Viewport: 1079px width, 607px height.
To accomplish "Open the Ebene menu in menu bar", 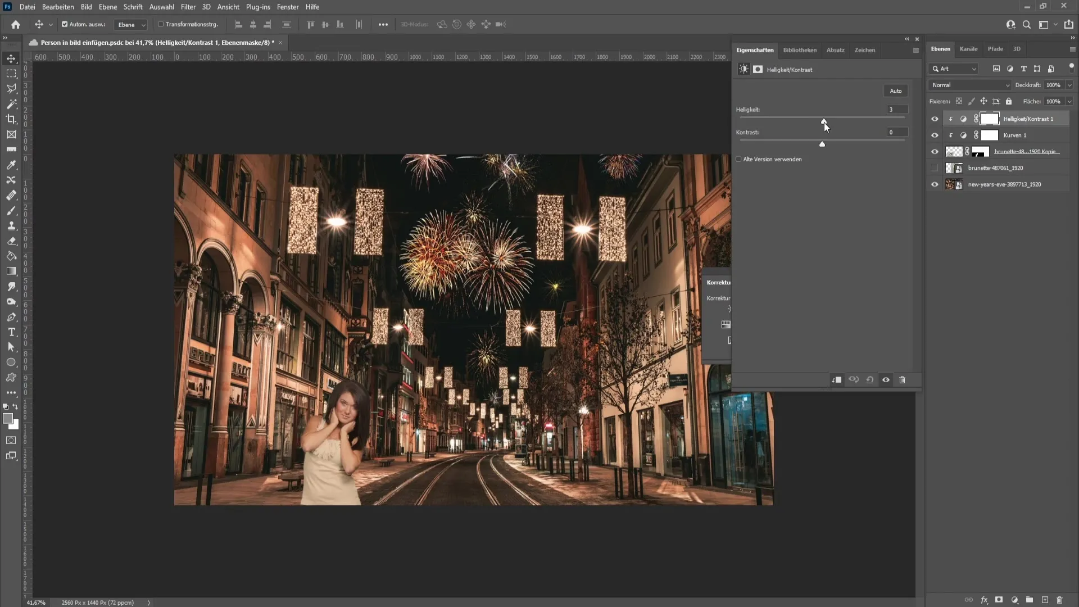I will (x=107, y=7).
